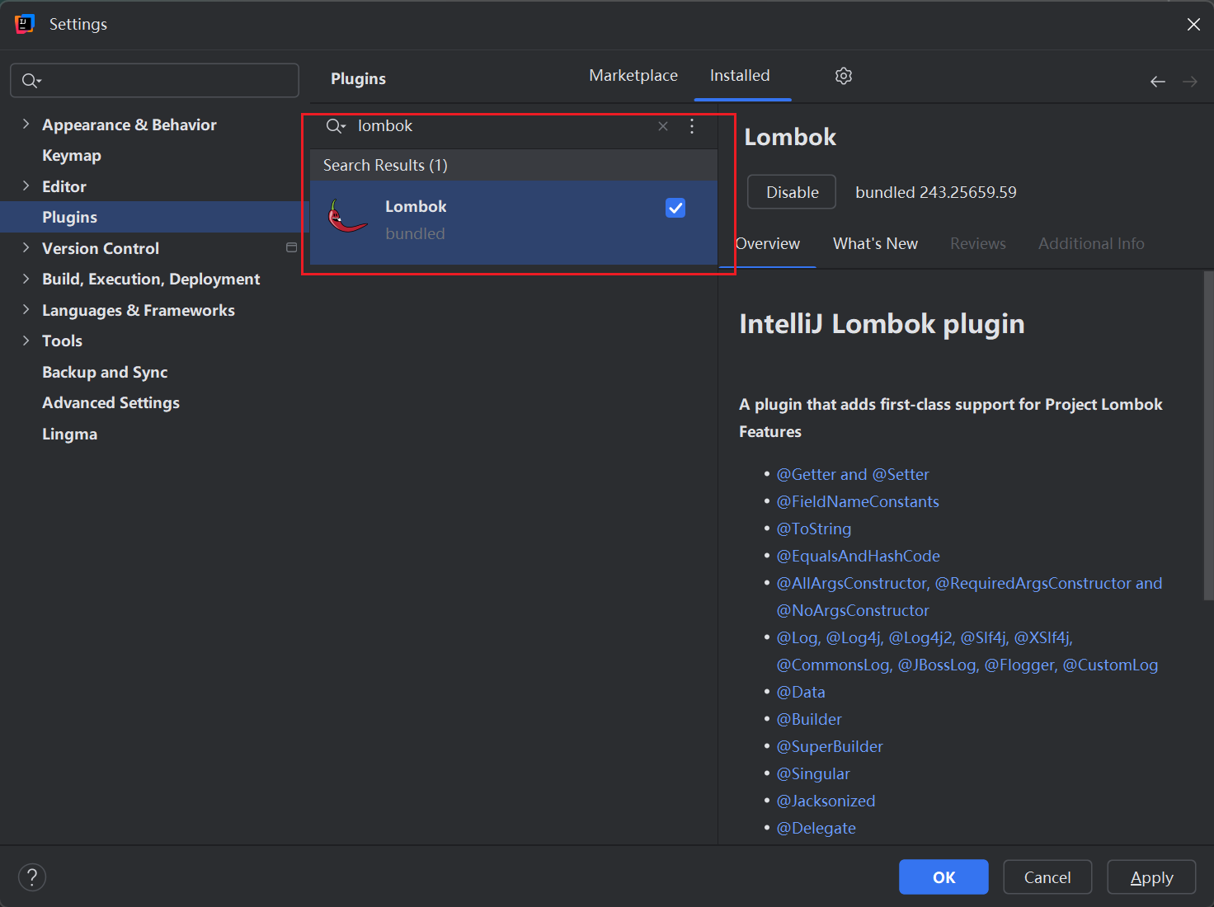Disable the Lombok plugin
The width and height of the screenshot is (1214, 907).
click(792, 192)
